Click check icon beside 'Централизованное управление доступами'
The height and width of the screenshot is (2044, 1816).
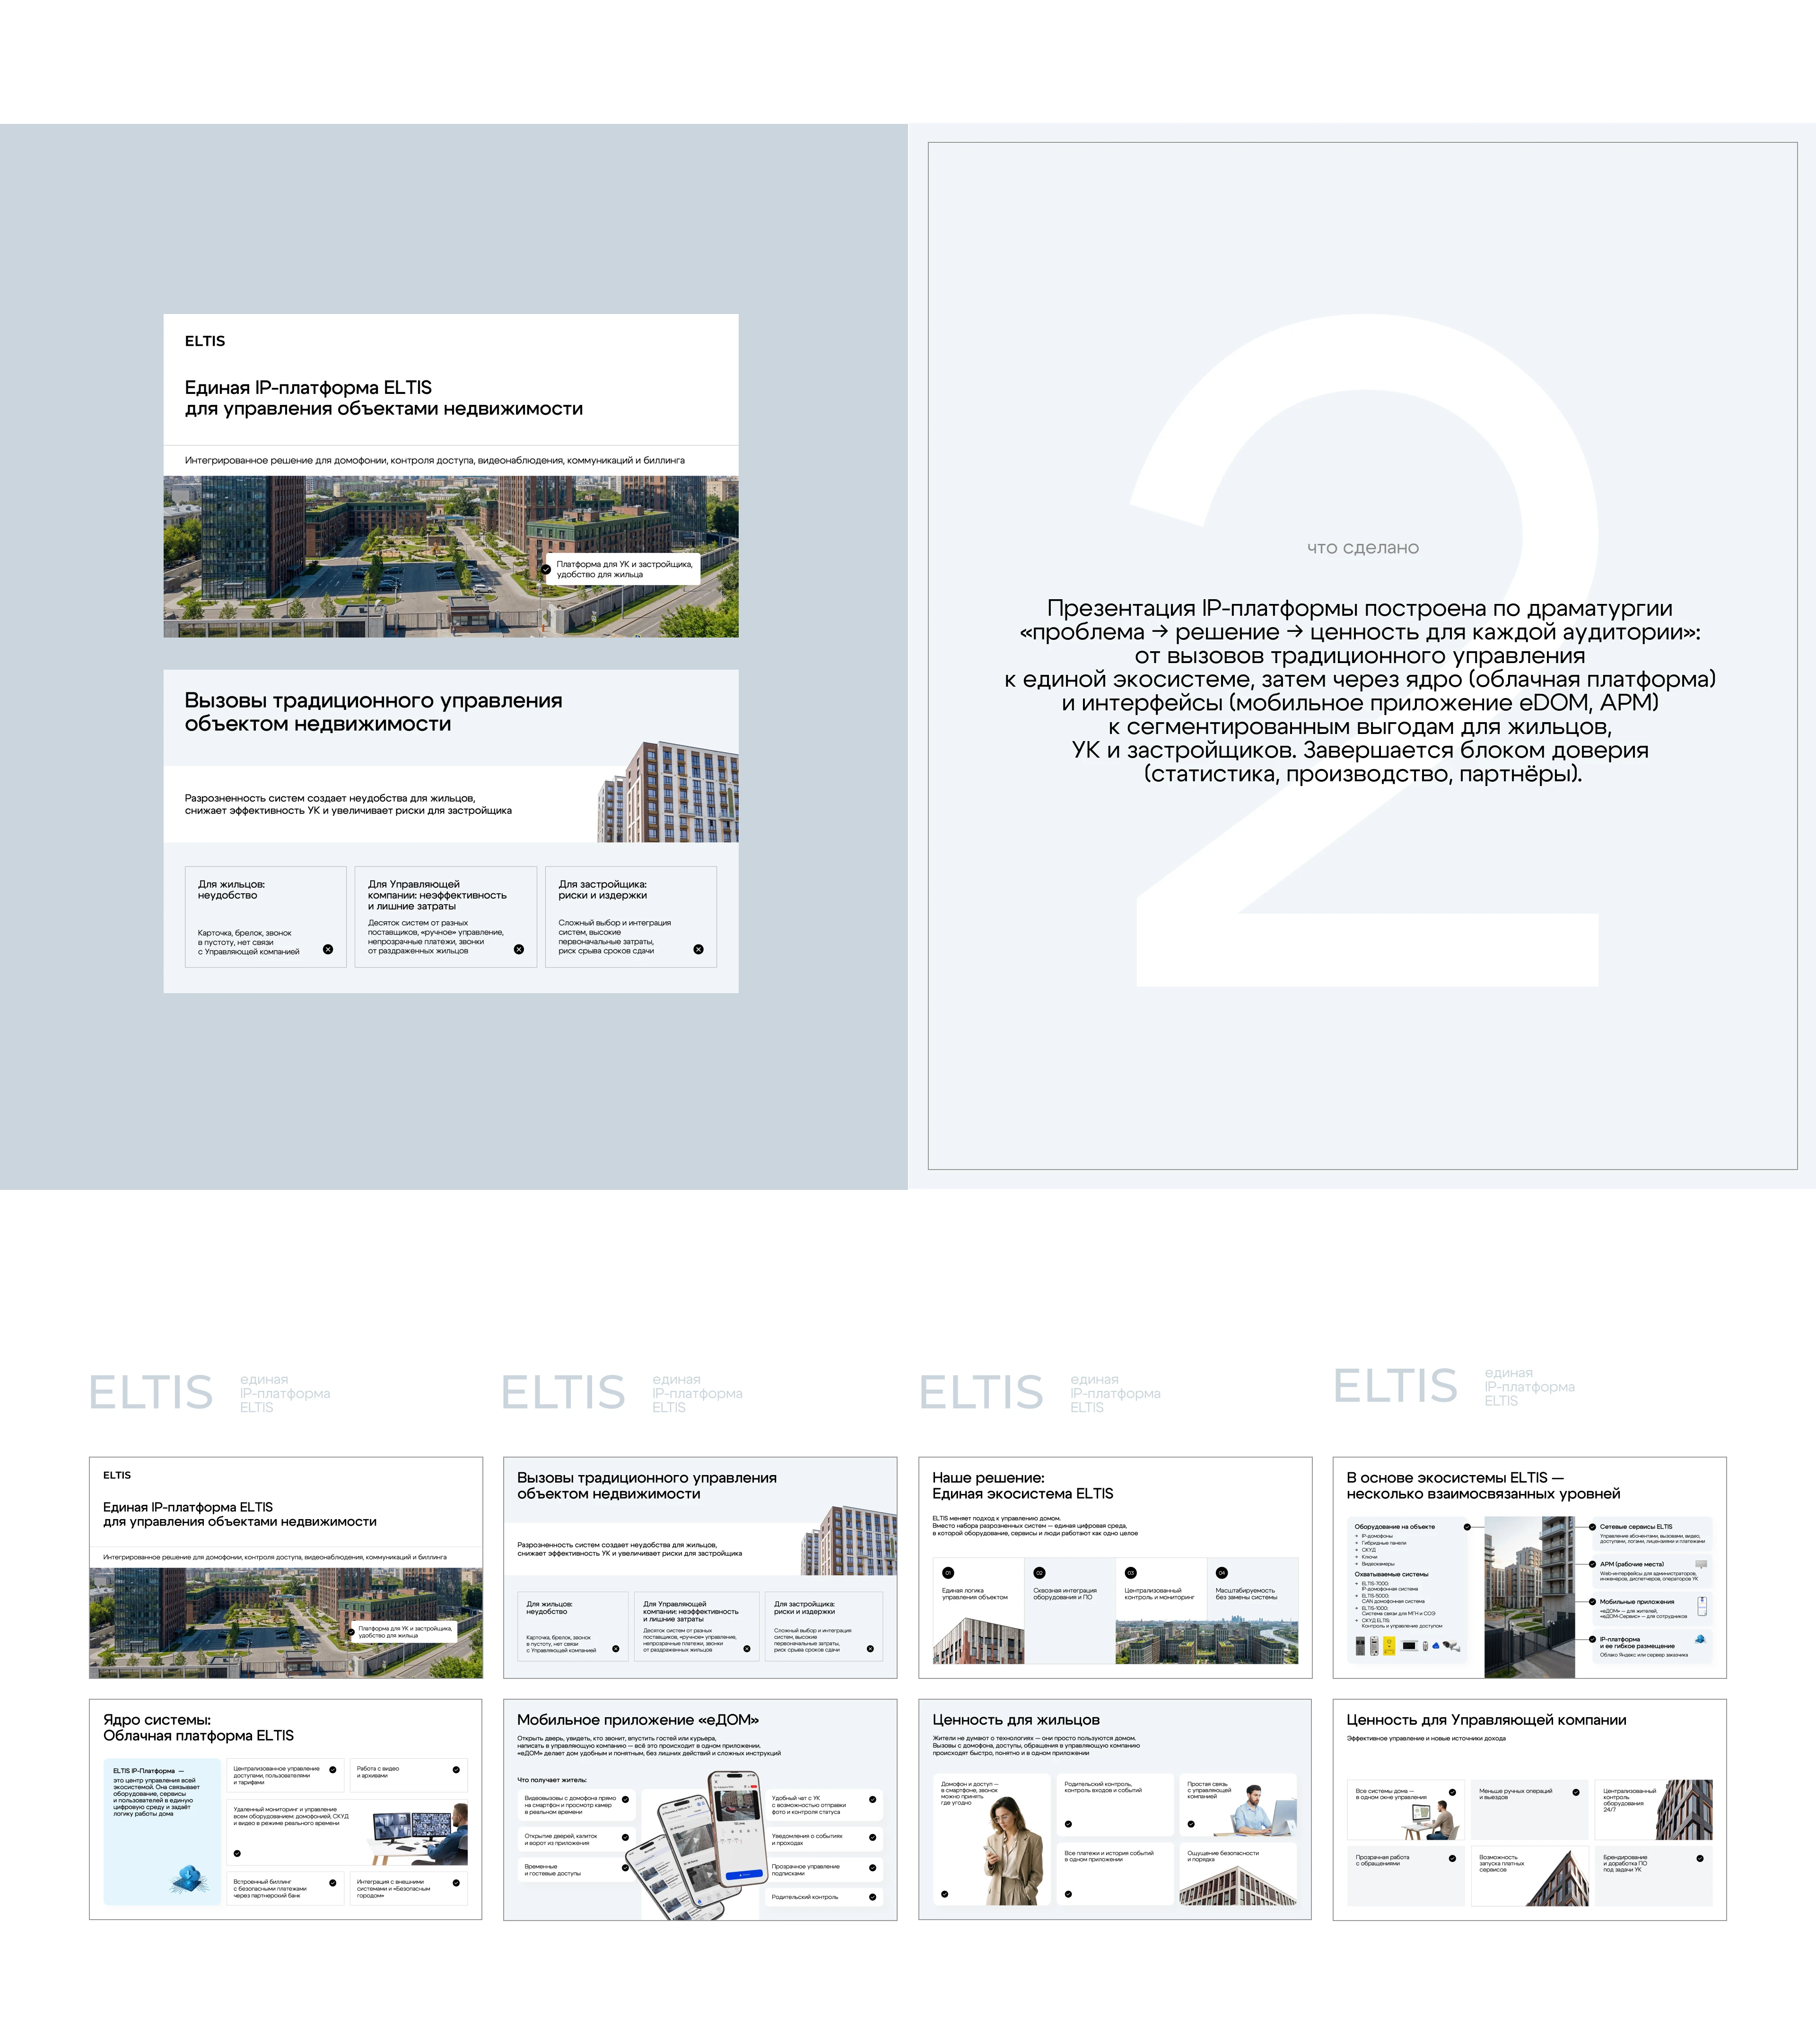[333, 1770]
